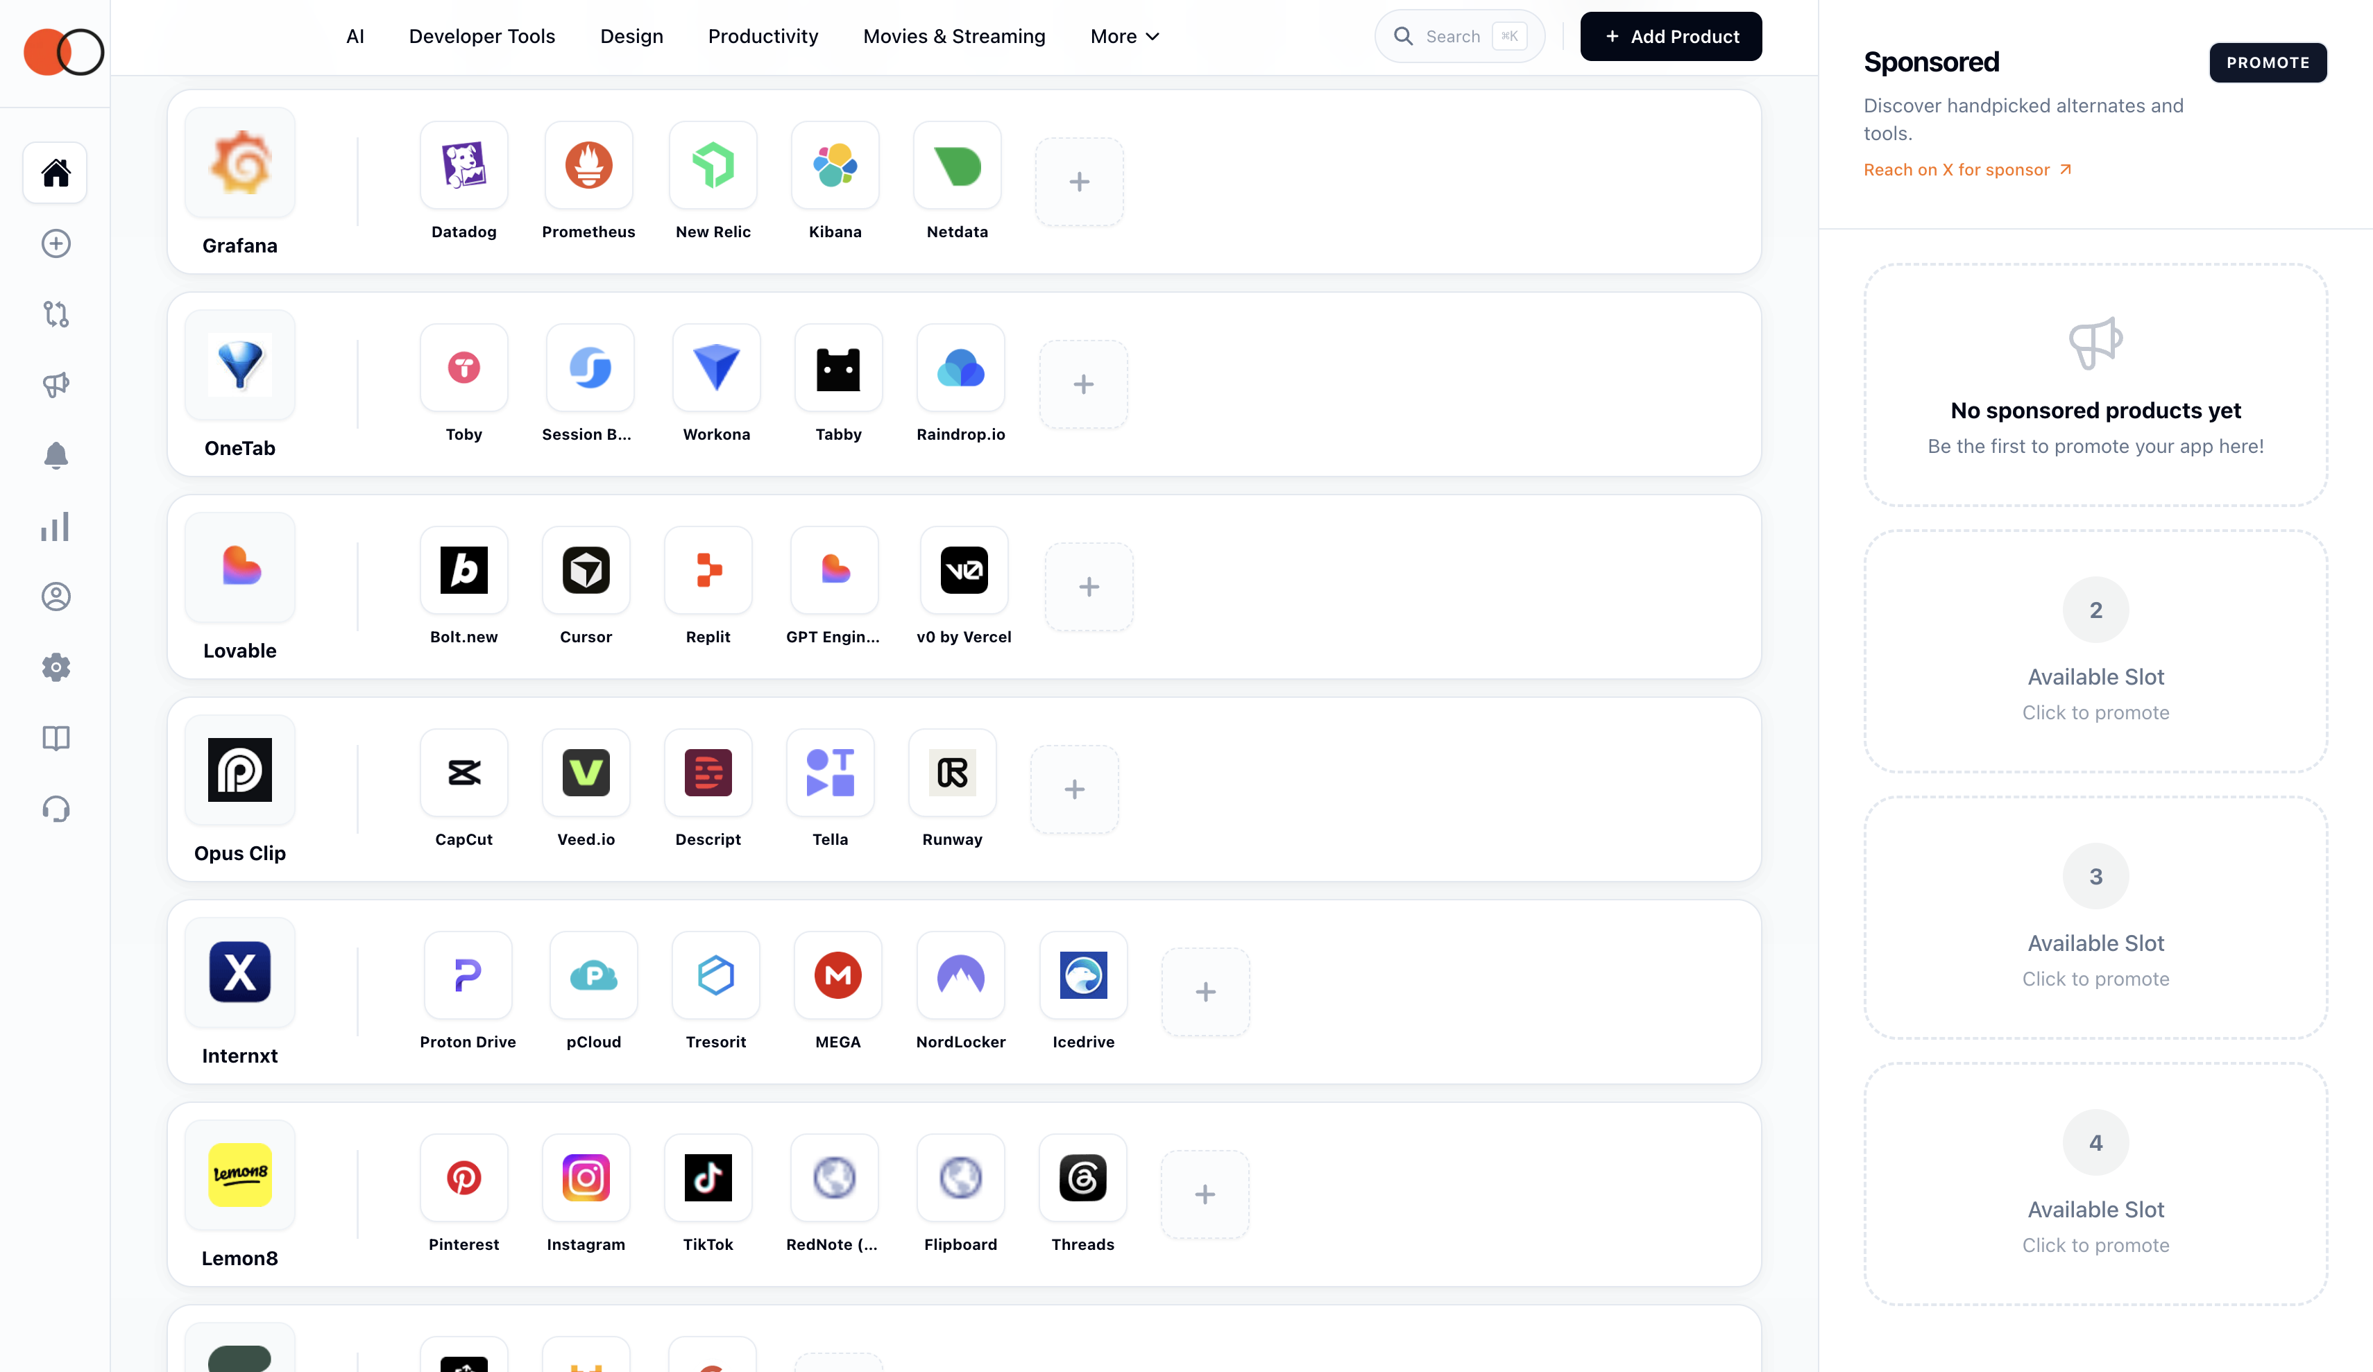
Task: Open the Runway icon
Action: (x=952, y=773)
